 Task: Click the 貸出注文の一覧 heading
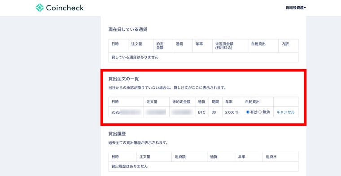123,79
